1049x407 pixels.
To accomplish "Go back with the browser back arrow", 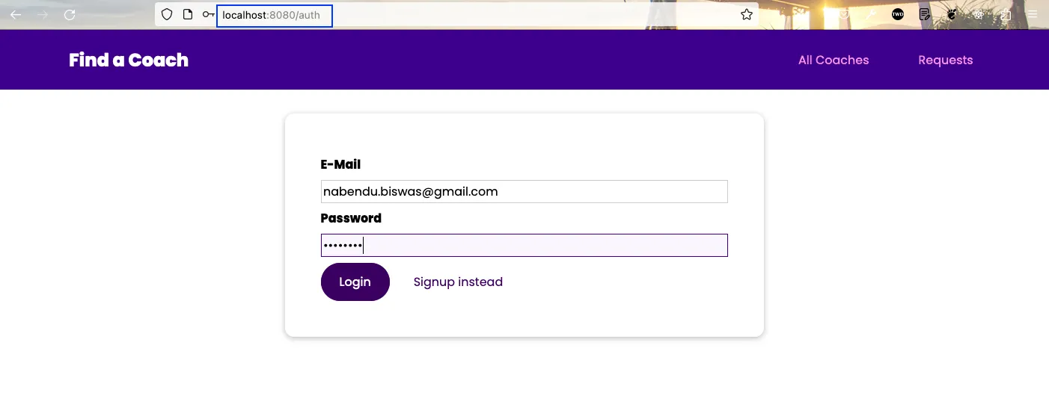I will pos(15,14).
